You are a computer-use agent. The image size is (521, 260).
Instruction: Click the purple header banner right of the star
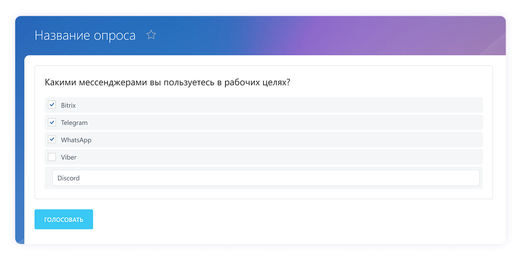click(x=331, y=36)
